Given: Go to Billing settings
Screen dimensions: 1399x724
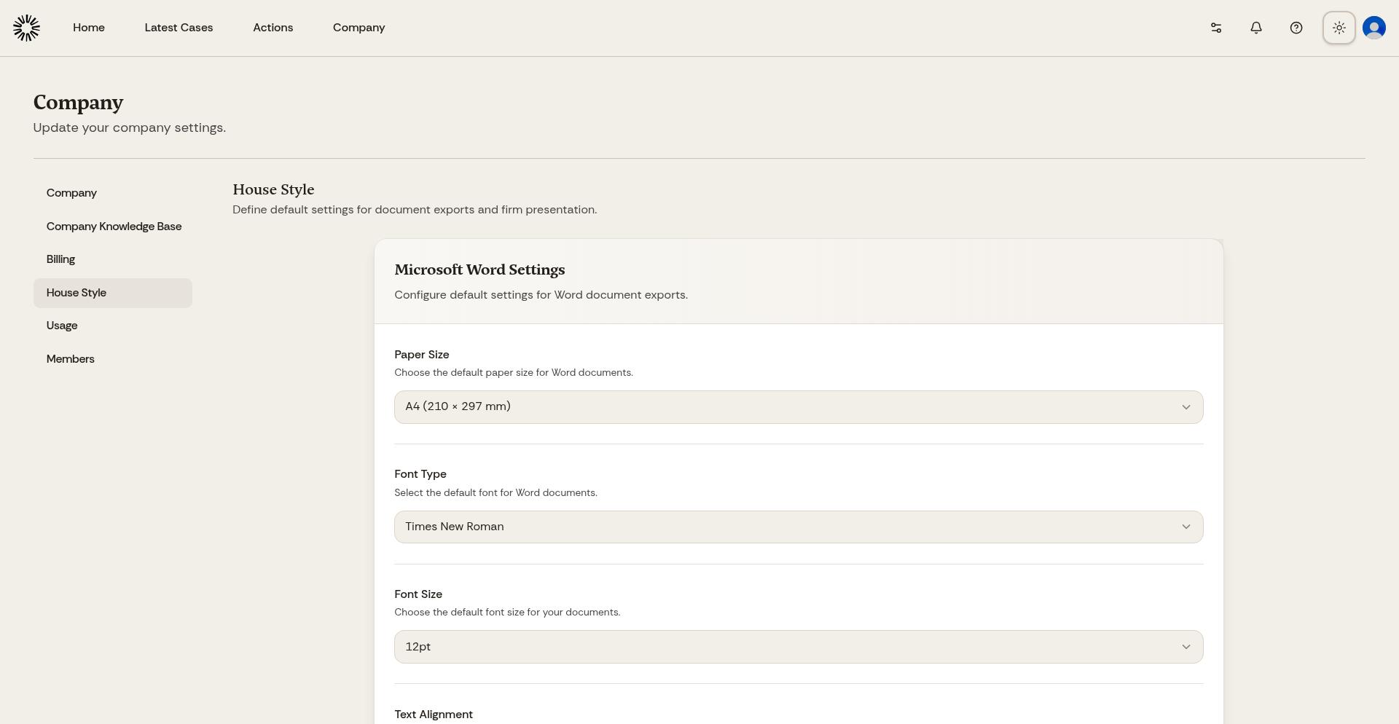Looking at the screenshot, I should (x=60, y=259).
